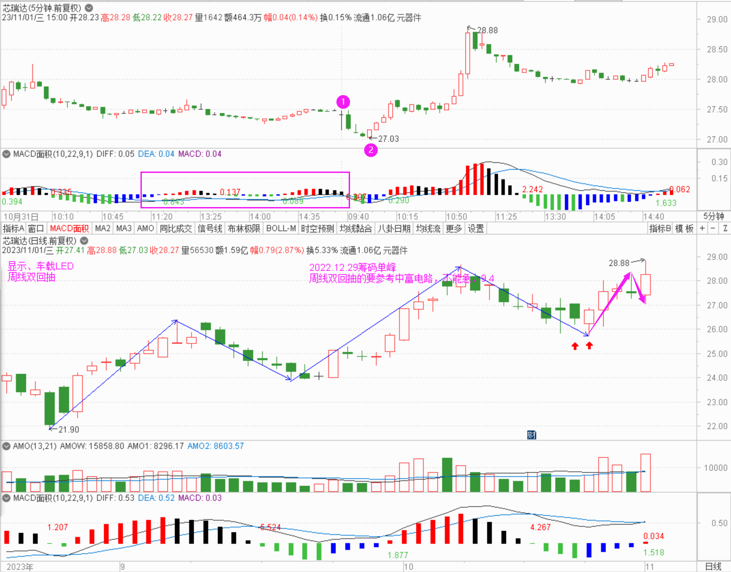
Task: Click the 2.242 MACD area value
Action: [x=532, y=189]
